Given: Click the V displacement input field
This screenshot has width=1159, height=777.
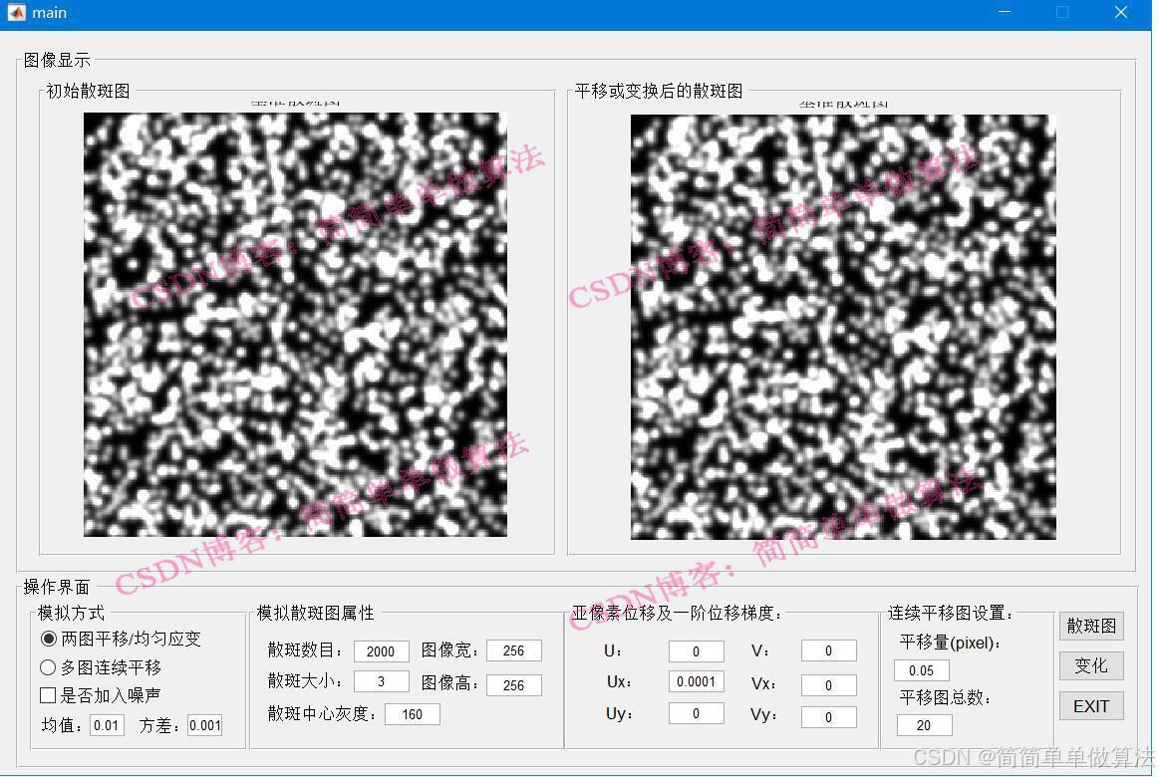Looking at the screenshot, I should 828,649.
